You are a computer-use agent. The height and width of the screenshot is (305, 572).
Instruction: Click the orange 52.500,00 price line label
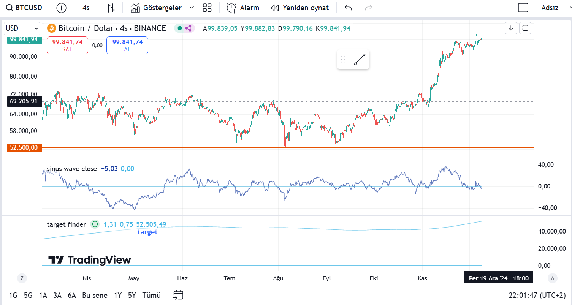point(24,147)
